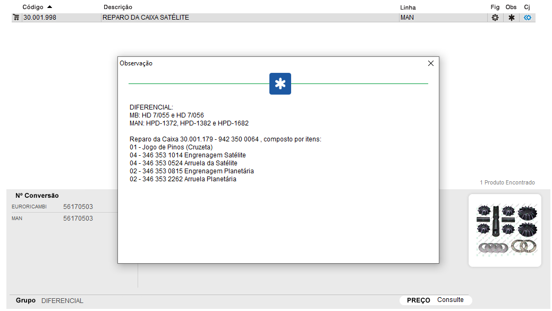Click the sort arrow next to Código
The height and width of the screenshot is (311, 552).
pyautogui.click(x=50, y=7)
